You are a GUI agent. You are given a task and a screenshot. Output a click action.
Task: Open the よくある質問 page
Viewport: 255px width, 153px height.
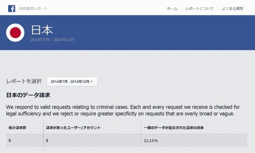pos(233,9)
